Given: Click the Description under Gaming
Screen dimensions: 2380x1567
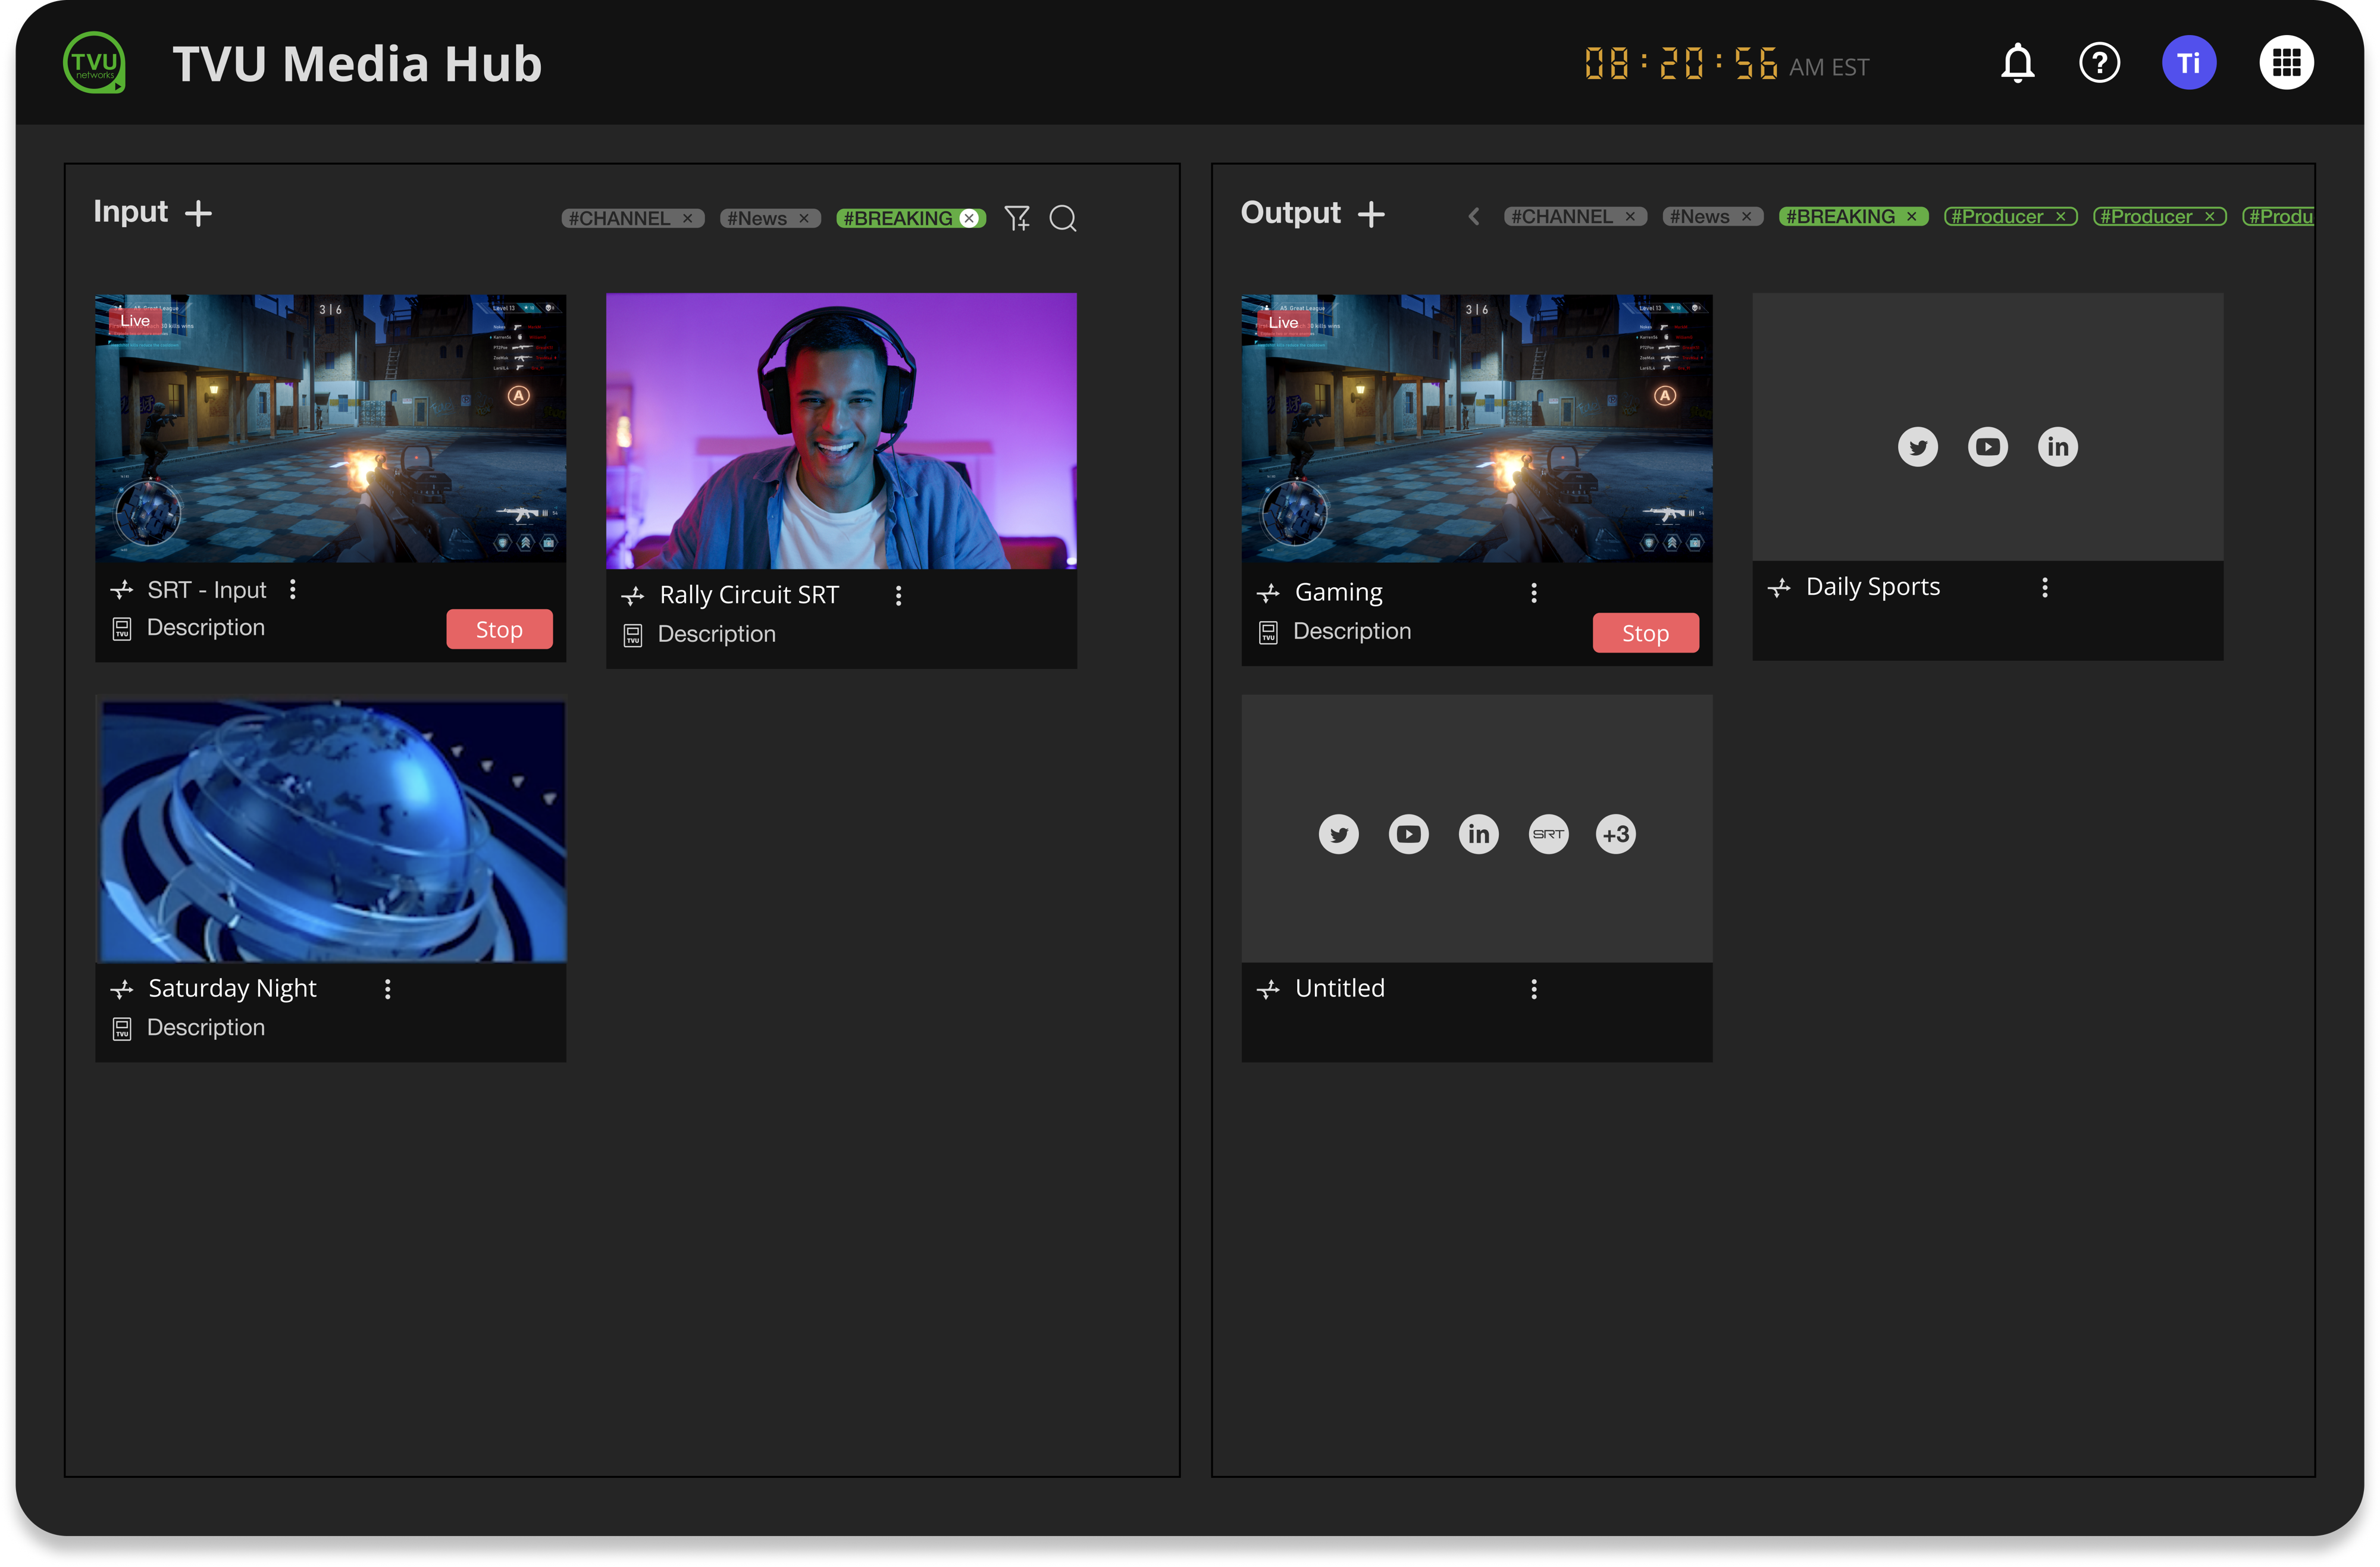Looking at the screenshot, I should pos(1352,631).
